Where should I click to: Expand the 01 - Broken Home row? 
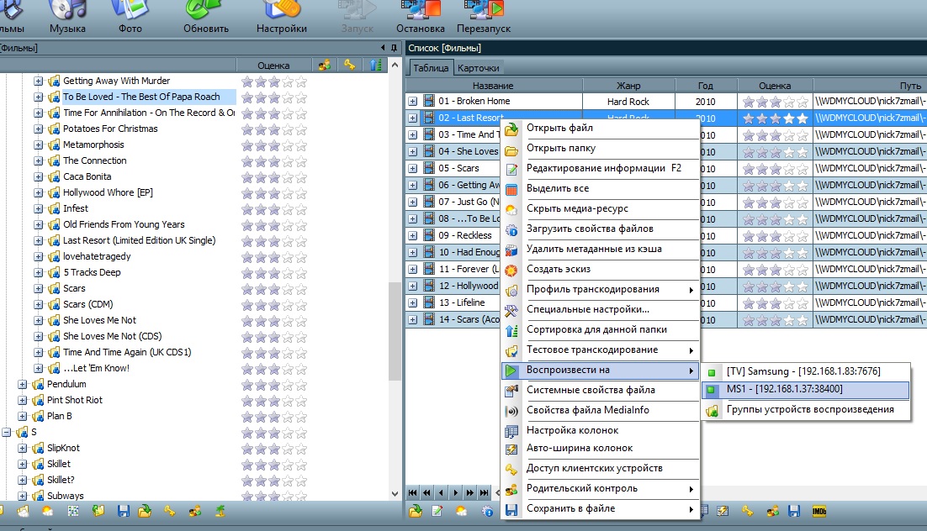(413, 102)
